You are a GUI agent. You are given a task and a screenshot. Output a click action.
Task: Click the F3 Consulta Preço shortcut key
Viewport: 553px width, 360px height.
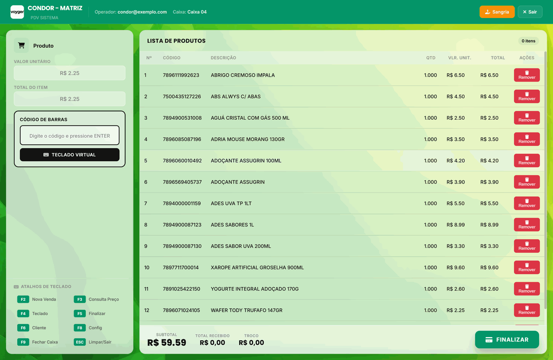(x=80, y=299)
